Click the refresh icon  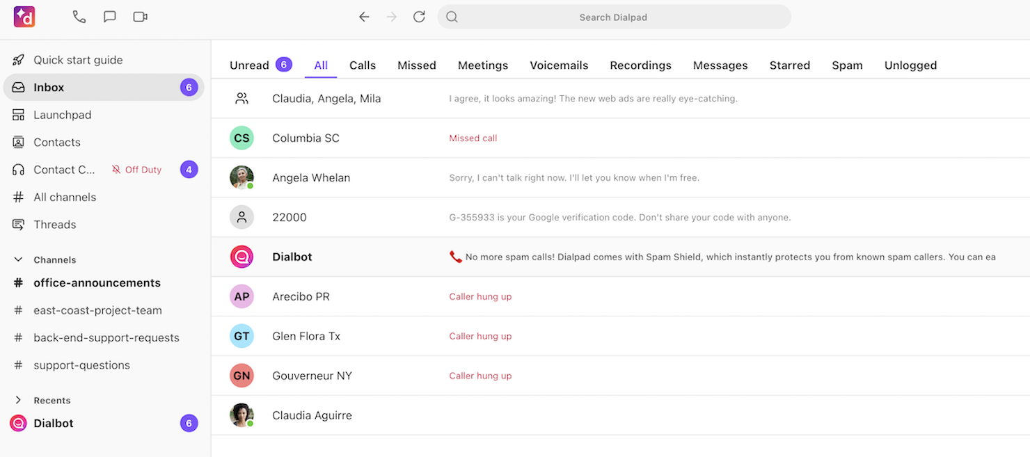419,17
